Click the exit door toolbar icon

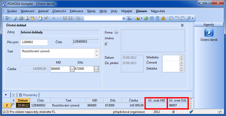[x=8, y=18]
